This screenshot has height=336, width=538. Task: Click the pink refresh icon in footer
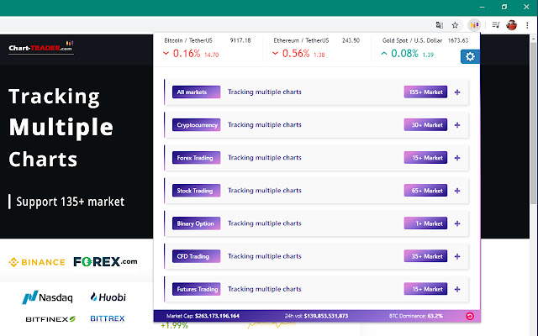tap(470, 316)
